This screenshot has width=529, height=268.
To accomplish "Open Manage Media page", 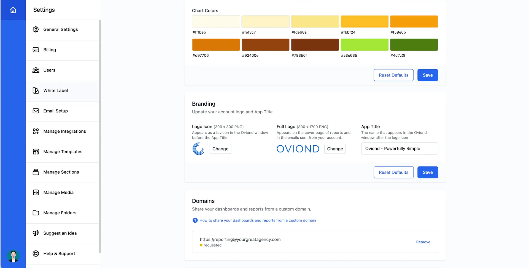I will coord(63,192).
